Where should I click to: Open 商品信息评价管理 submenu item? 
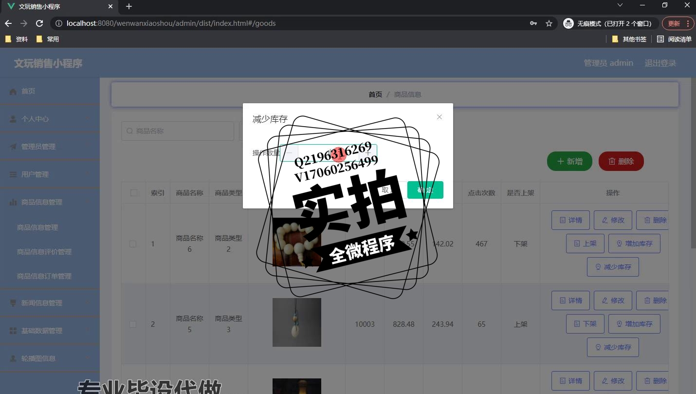[44, 252]
